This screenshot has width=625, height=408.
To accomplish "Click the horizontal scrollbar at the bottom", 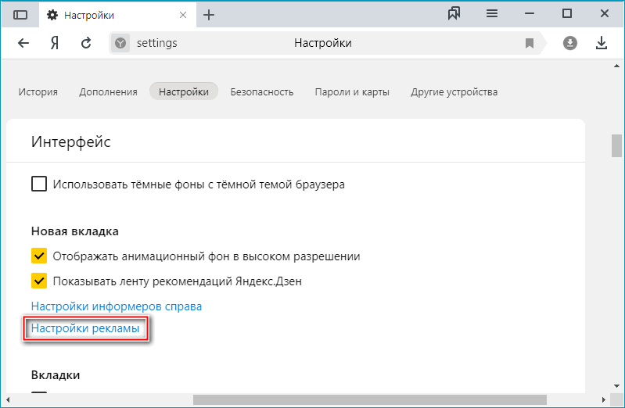I will (313, 399).
